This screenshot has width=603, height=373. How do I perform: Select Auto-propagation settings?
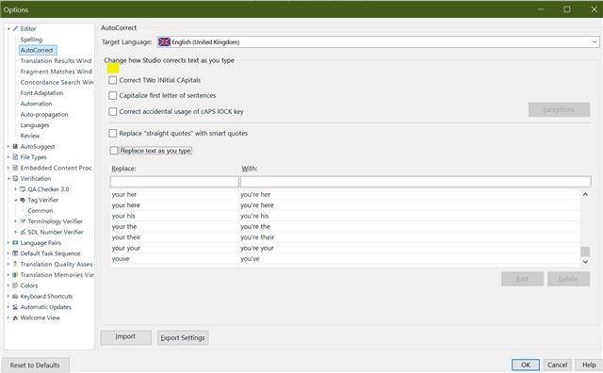tap(44, 114)
